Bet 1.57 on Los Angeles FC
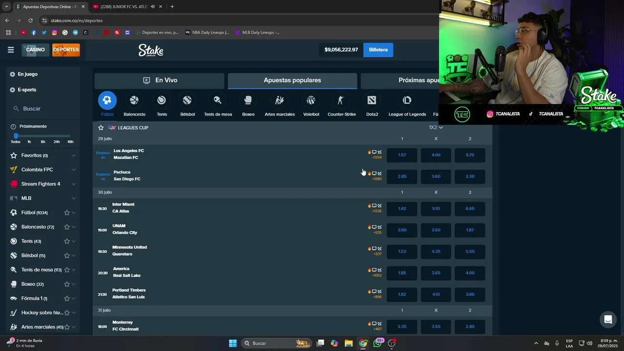The height and width of the screenshot is (351, 624). click(402, 155)
